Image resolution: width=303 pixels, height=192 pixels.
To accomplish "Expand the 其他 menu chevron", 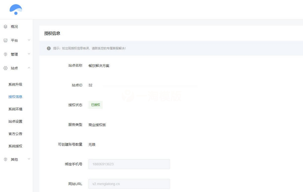I will click(29, 159).
